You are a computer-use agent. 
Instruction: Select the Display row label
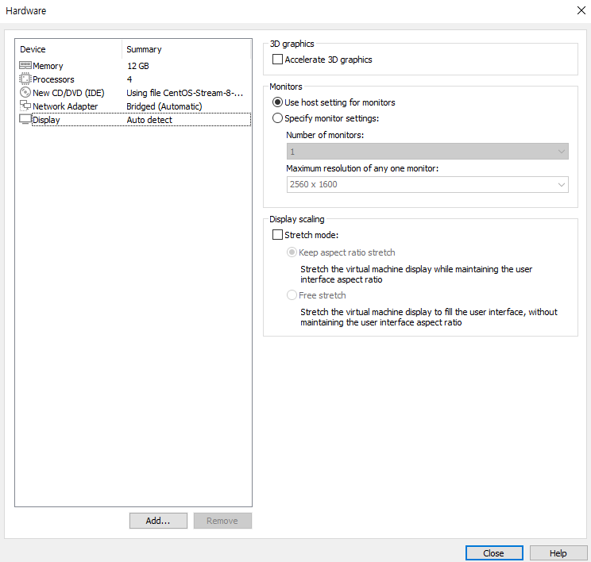[x=46, y=120]
